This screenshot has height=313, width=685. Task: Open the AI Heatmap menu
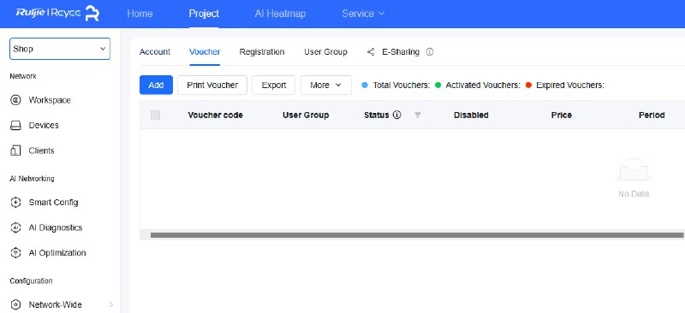coord(280,14)
